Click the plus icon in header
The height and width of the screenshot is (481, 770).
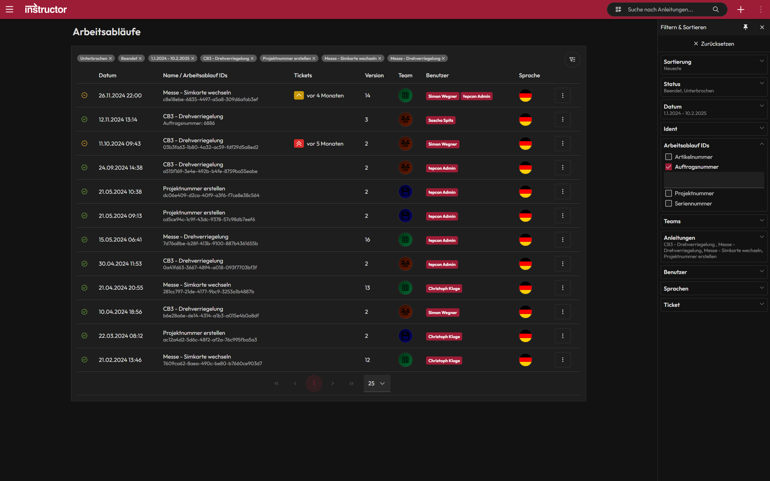click(x=741, y=10)
